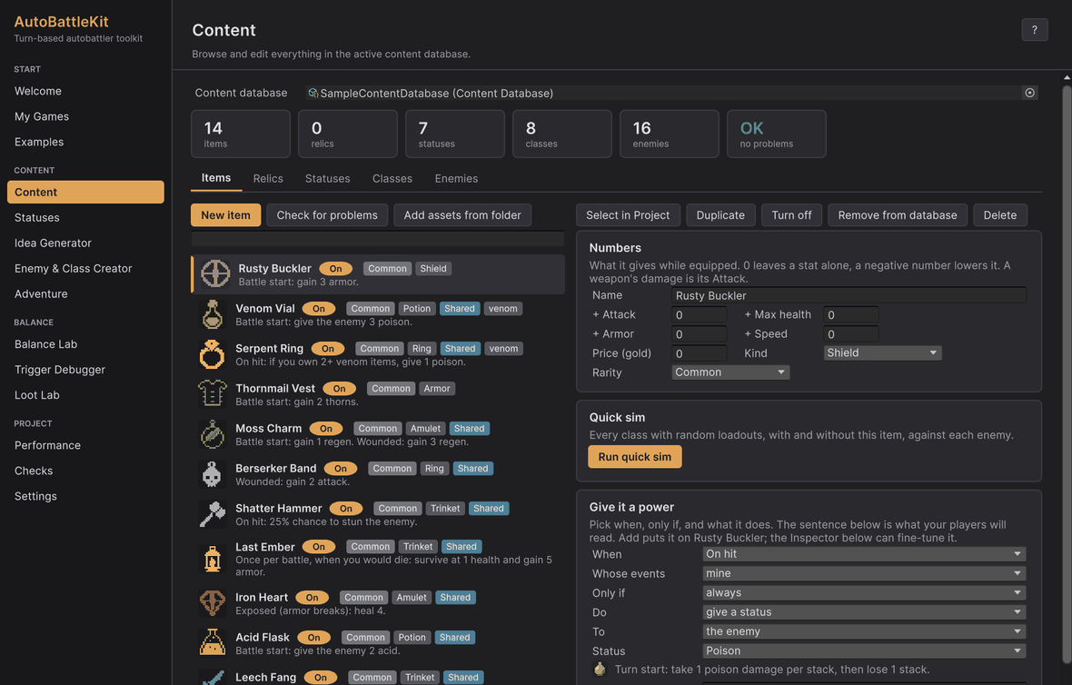The image size is (1072, 685).
Task: Switch to the Enemies tab
Action: point(456,178)
